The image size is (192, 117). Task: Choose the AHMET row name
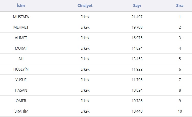[x=21, y=38]
